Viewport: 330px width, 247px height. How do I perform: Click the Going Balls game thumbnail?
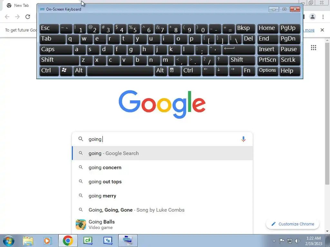(81, 224)
